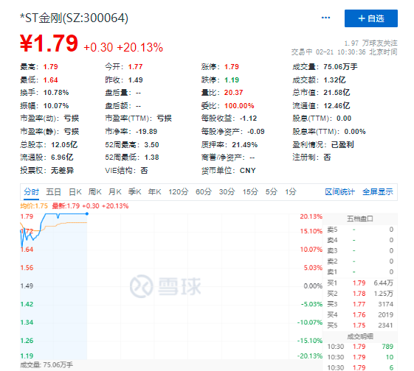414x371 pixels.
Task: Click the 质押率 value 21.49%
Action: [x=245, y=145]
